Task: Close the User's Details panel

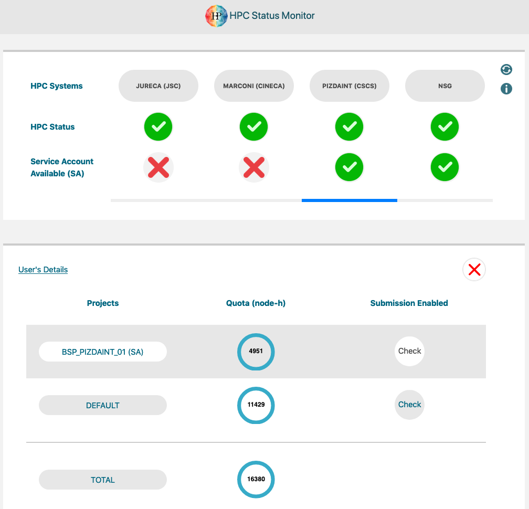Action: pos(474,270)
